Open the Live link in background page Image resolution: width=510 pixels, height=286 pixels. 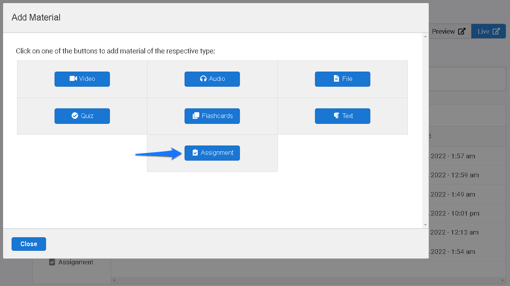[488, 31]
